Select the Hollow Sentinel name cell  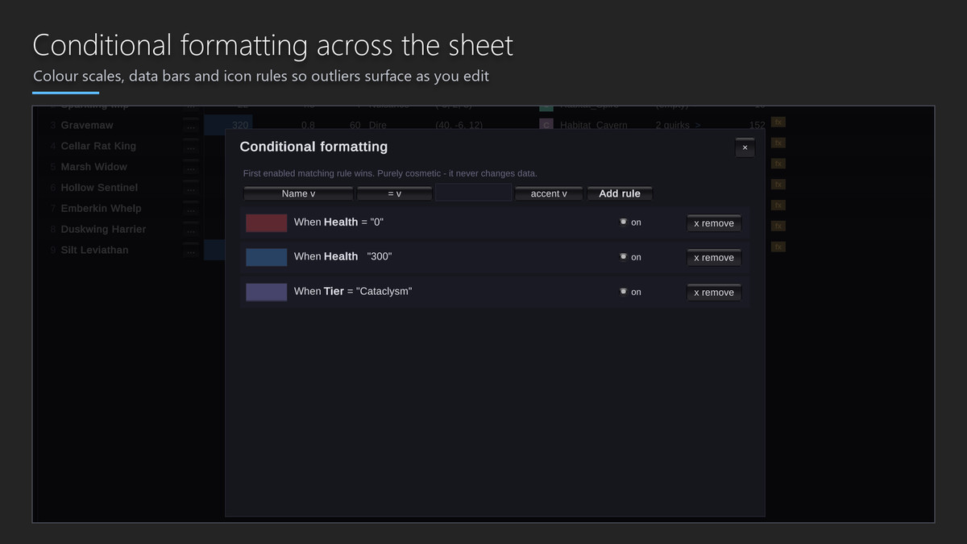(99, 188)
